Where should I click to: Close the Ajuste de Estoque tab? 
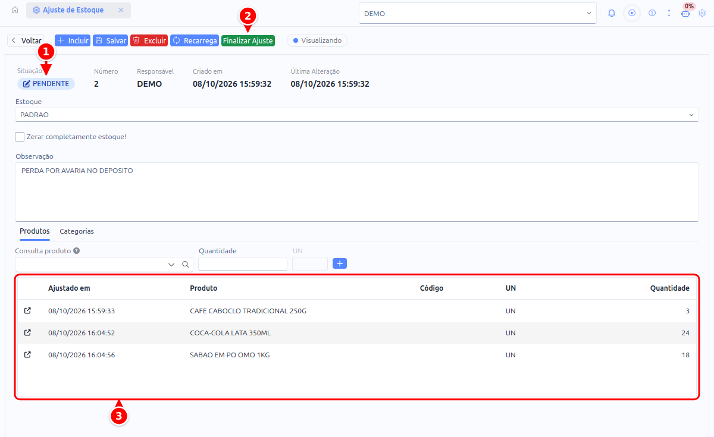pos(121,10)
